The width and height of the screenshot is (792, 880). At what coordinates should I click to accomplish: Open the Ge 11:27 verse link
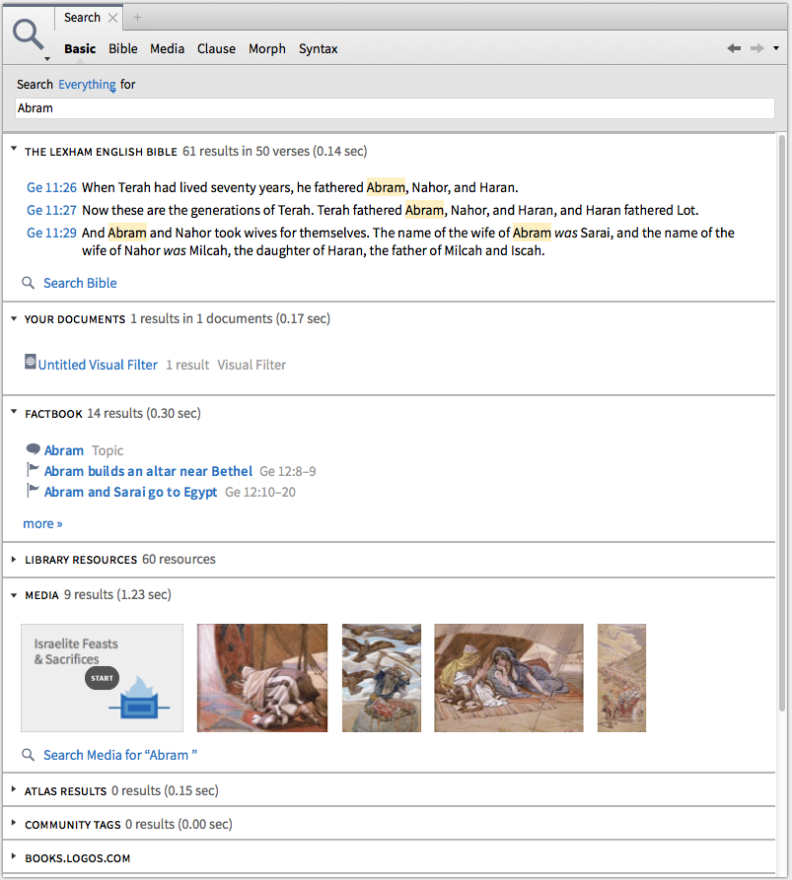point(51,210)
